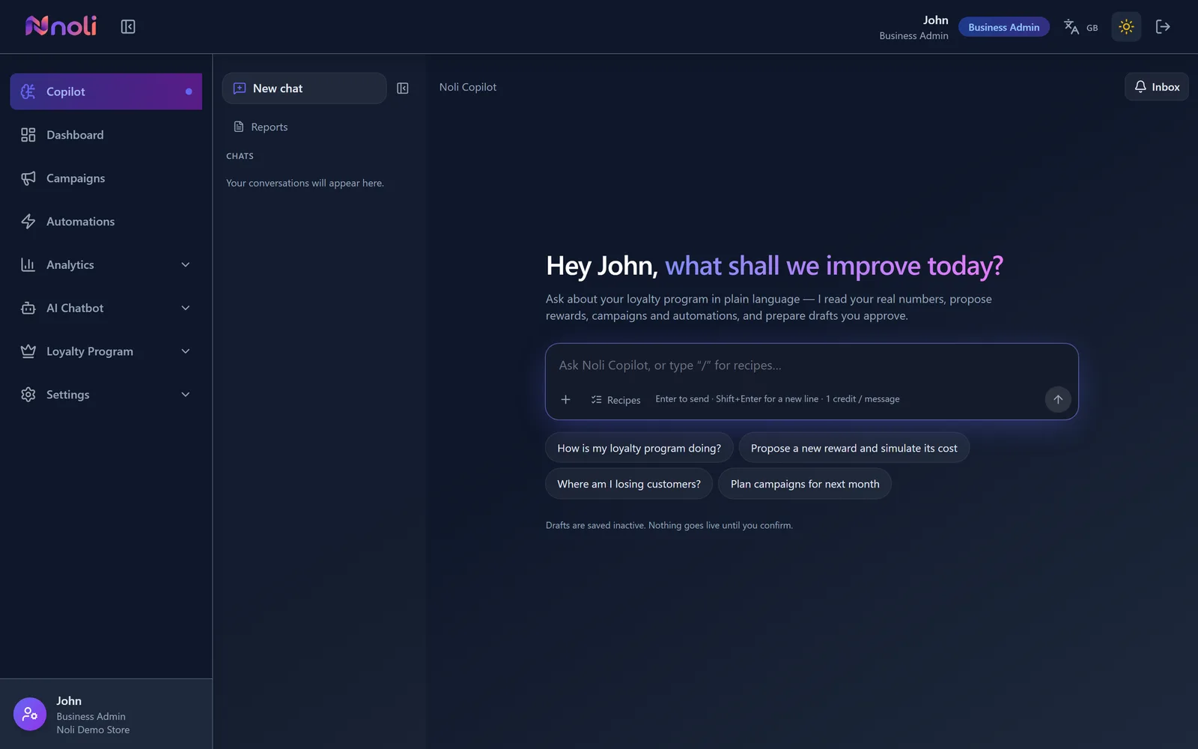
Task: Click the 'Noli Copilot' header text
Action: [468, 87]
